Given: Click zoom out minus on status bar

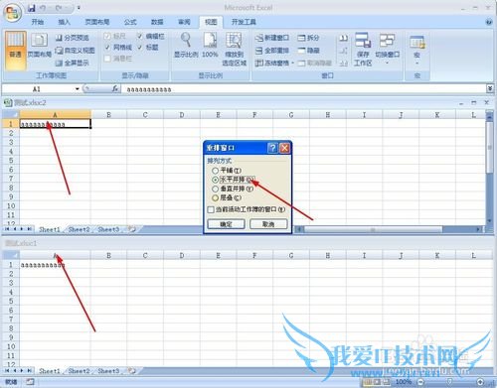Looking at the screenshot, I should coord(420,382).
